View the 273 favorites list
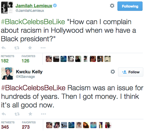Image resolution: width=145 pixels, height=132 pixels. click(x=29, y=125)
